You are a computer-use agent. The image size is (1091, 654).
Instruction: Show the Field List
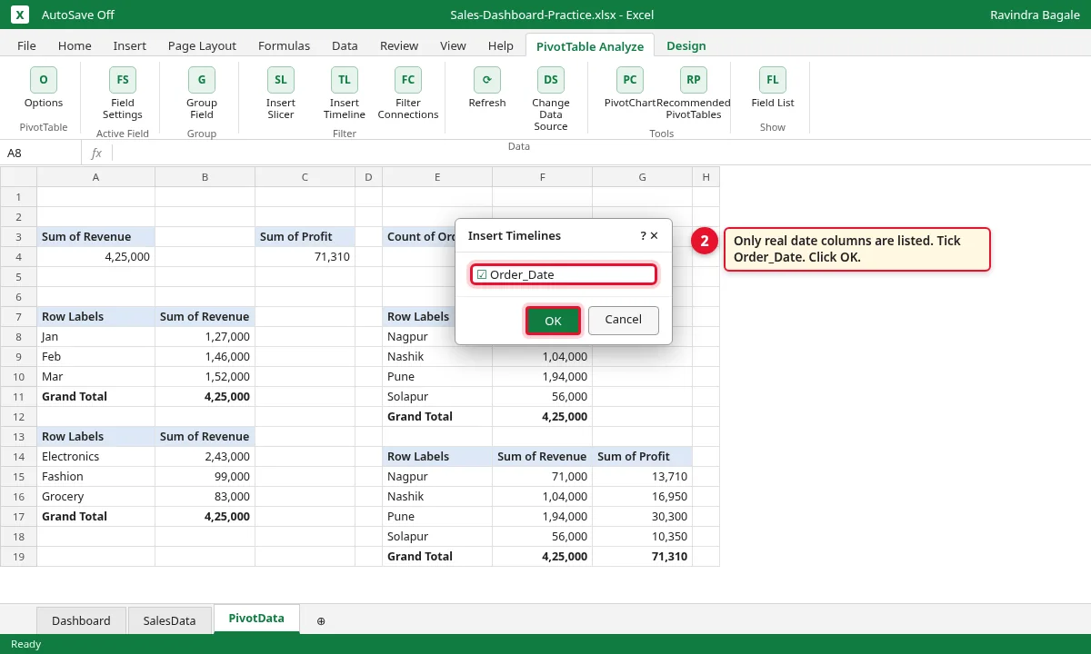click(x=773, y=89)
